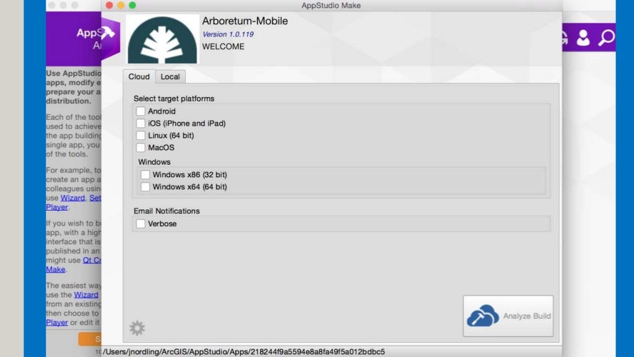634x357 pixels.
Task: Minimize the AppStudio Make window
Action: [x=121, y=5]
